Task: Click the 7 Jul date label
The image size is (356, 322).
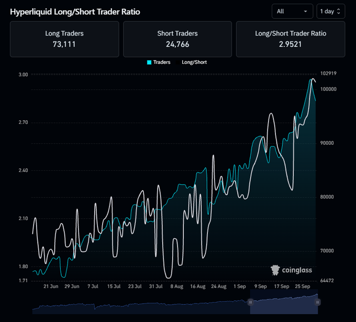Action: tap(93, 286)
